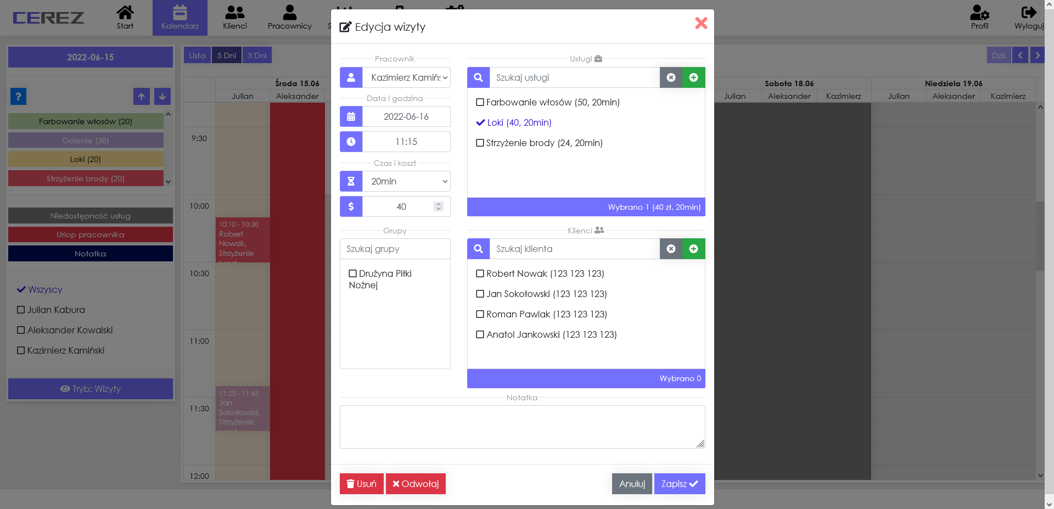Click inside the Notatka text area
The image size is (1054, 509).
point(522,427)
